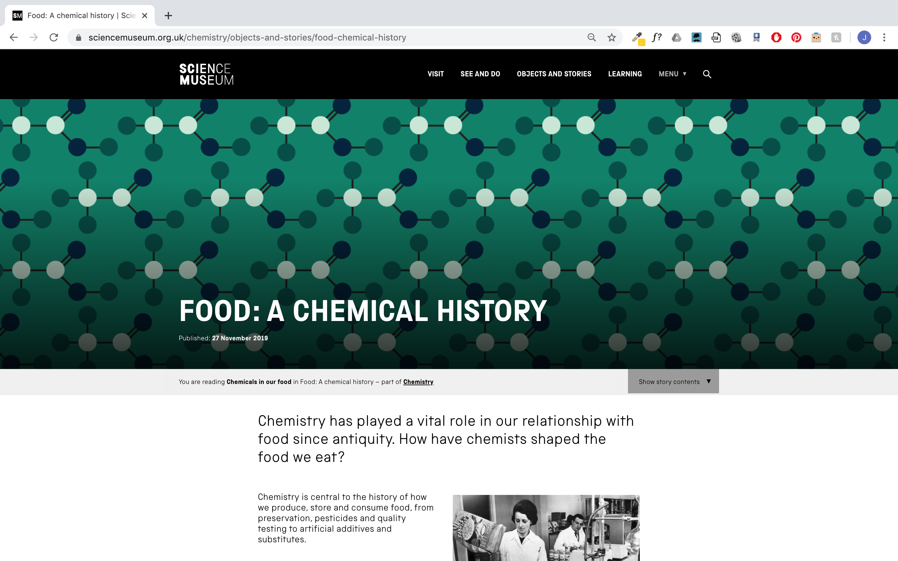
Task: Bookmark this page with the star icon
Action: coord(611,37)
